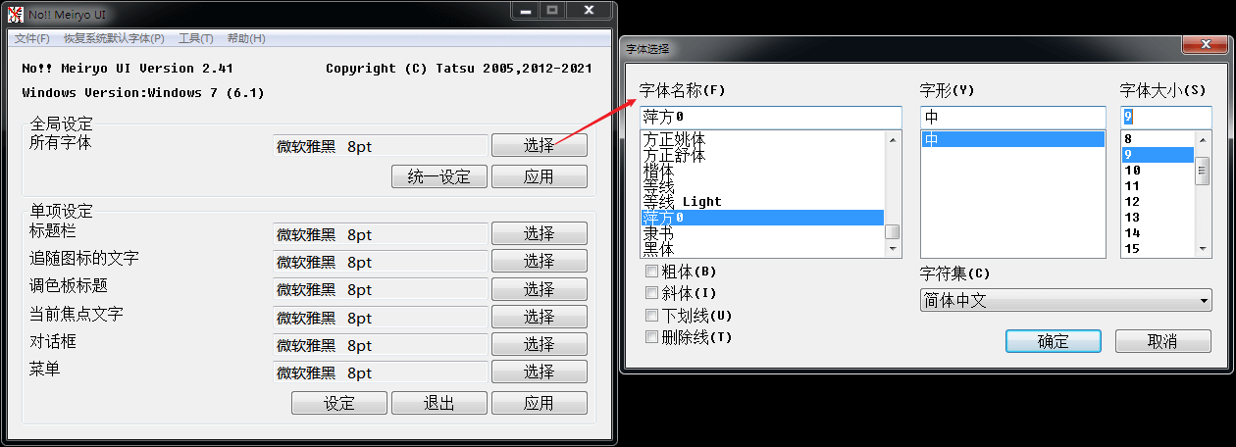
Task: Minimize the No!! Meiryo UI window
Action: pyautogui.click(x=525, y=10)
